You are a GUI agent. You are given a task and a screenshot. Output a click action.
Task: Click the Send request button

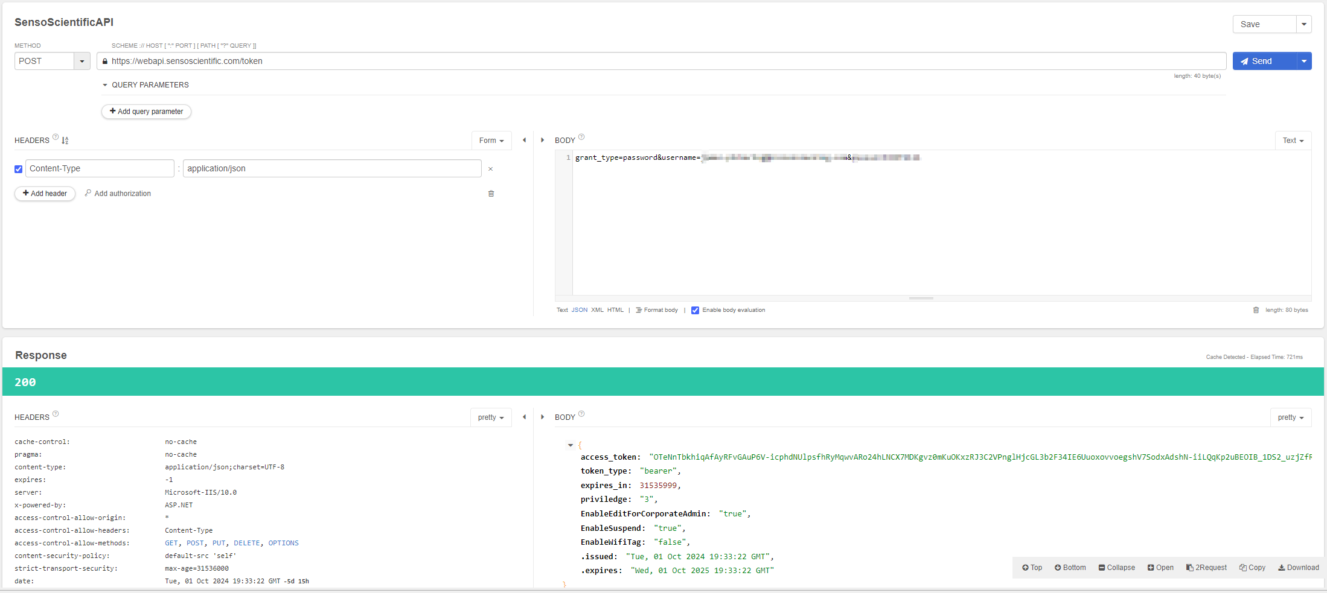point(1264,61)
